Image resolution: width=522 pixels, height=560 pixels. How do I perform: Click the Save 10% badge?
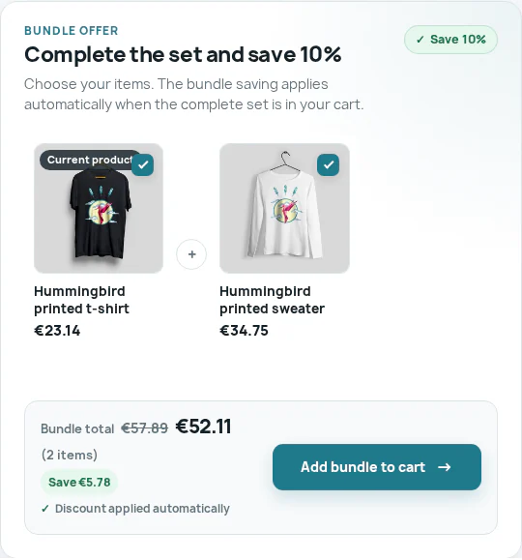point(450,40)
